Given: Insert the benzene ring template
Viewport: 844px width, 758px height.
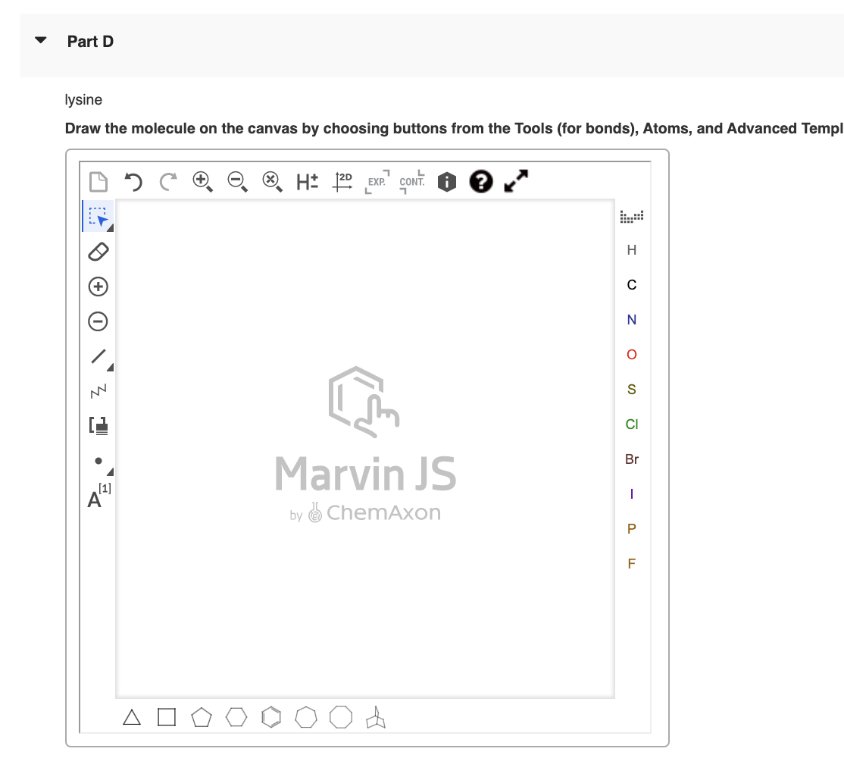Looking at the screenshot, I should click(271, 718).
